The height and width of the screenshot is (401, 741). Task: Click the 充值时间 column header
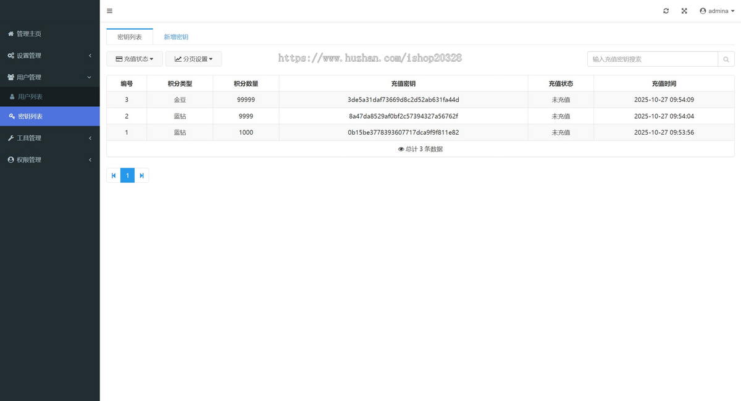coord(664,83)
